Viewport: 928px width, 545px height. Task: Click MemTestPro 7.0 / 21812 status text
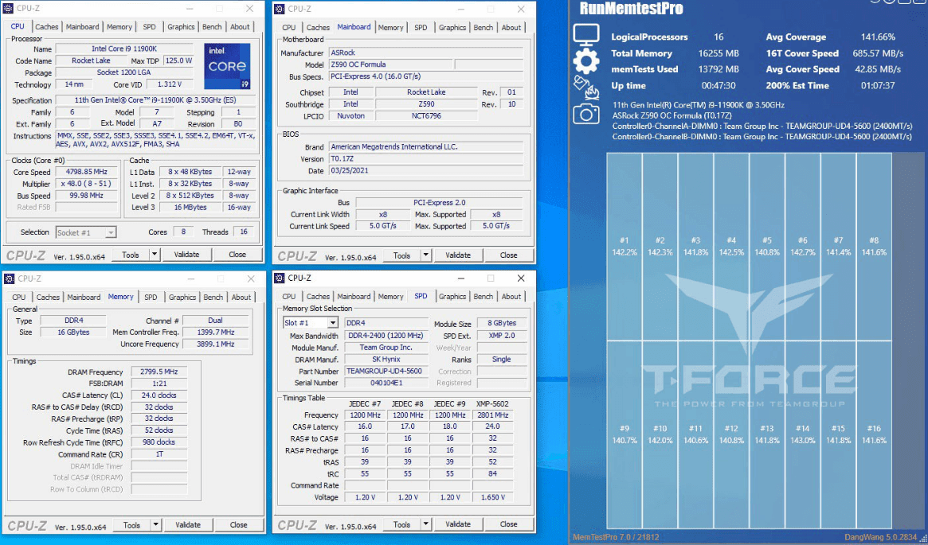coord(616,537)
